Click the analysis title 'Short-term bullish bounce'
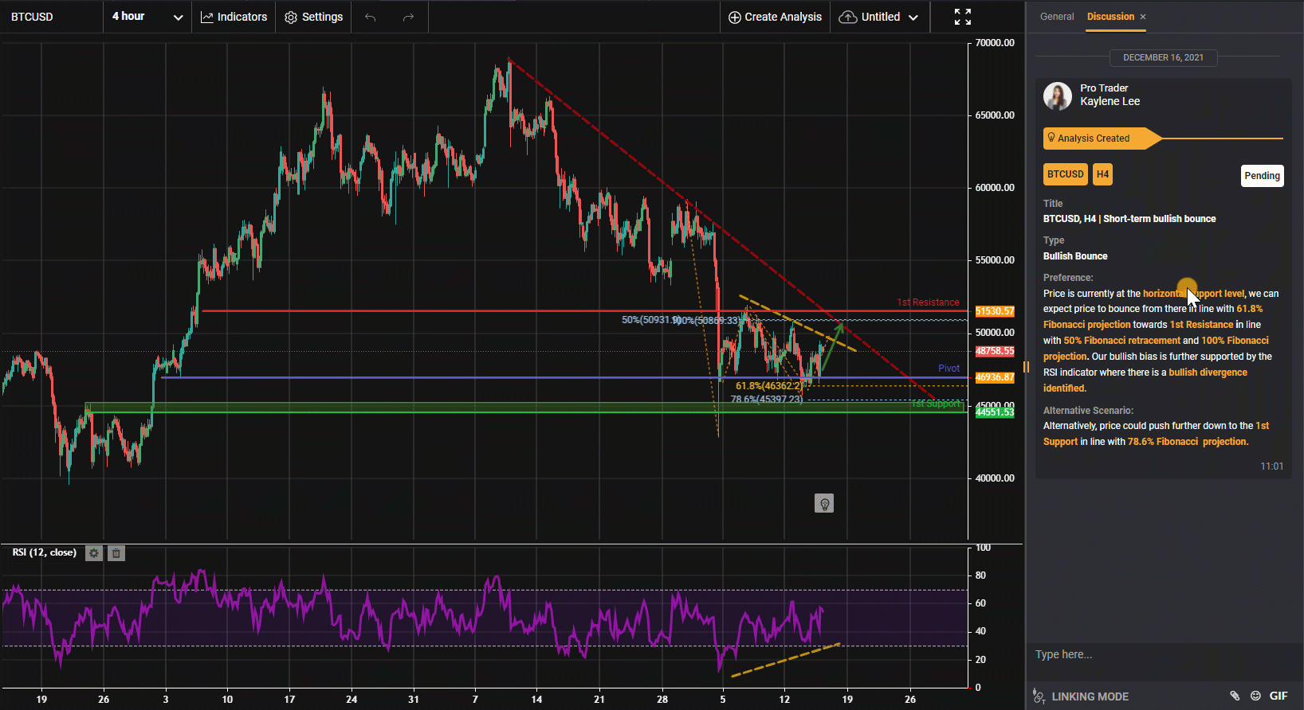1304x710 pixels. (x=1159, y=219)
